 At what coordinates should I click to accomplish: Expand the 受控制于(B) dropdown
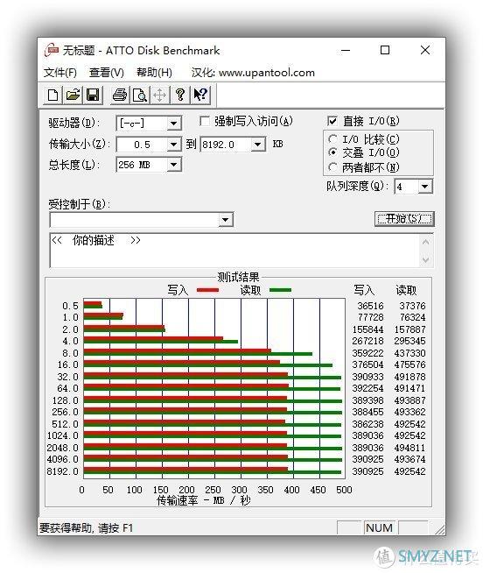tap(225, 220)
